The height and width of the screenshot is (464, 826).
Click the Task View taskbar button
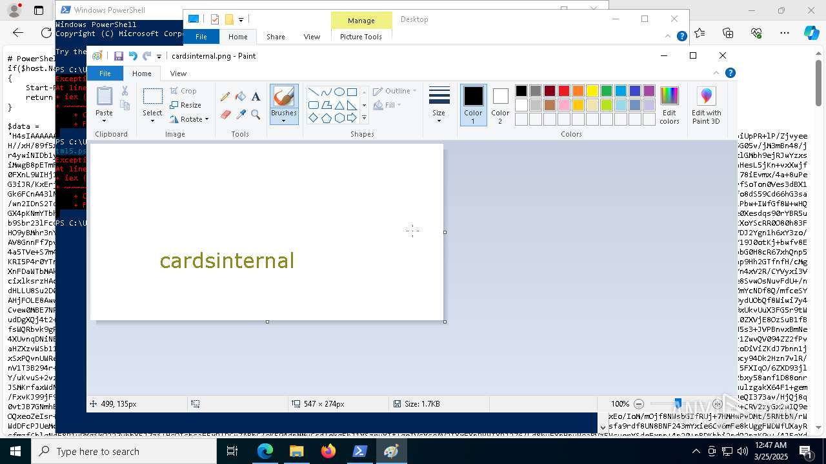(x=232, y=452)
